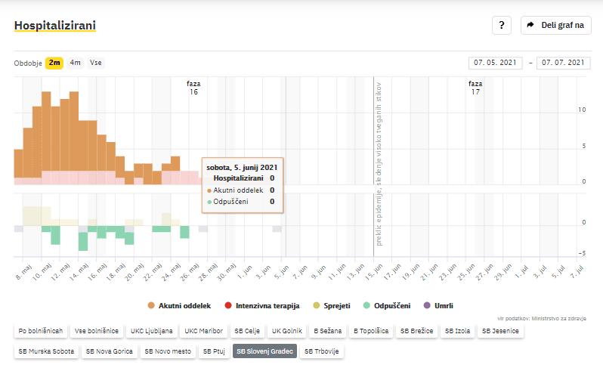603x371 pixels.
Task: Switch period to 4m
Action: [x=76, y=63]
